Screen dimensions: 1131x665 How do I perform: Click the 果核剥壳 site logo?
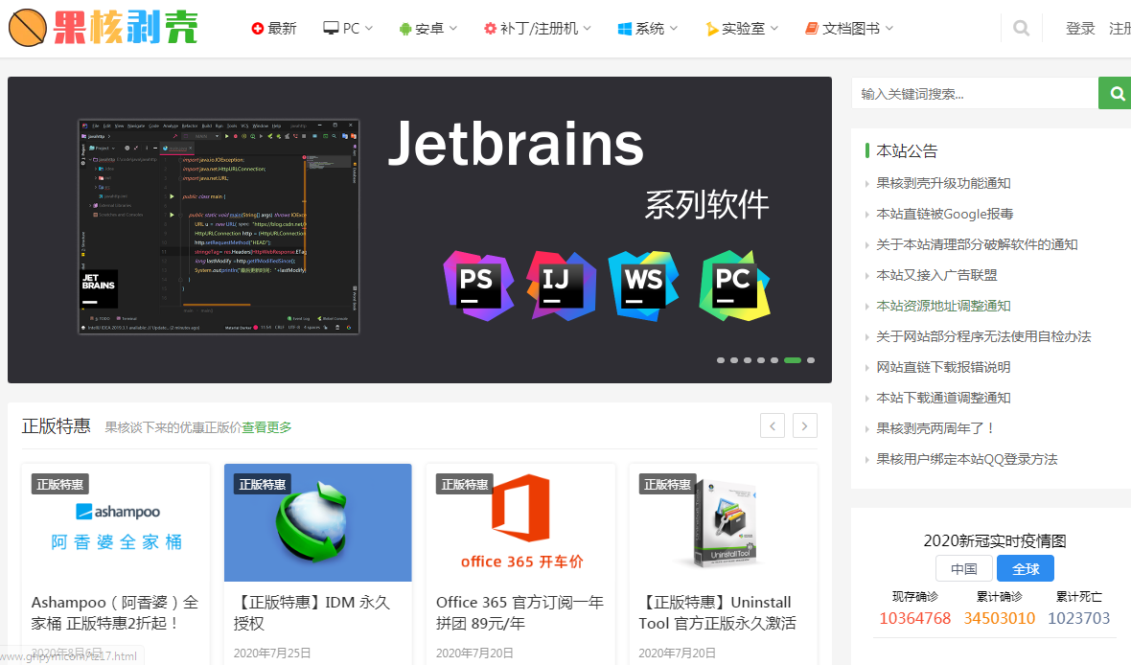click(x=104, y=28)
